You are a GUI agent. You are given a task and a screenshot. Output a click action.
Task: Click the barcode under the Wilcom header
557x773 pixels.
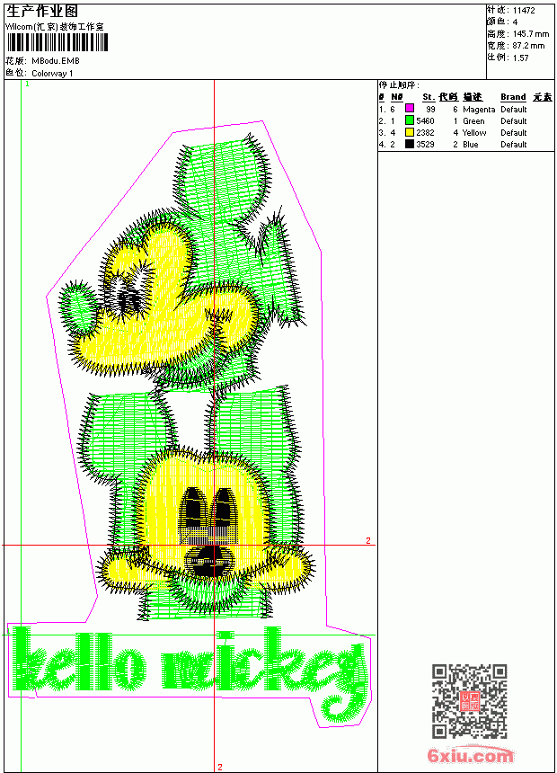coord(57,42)
